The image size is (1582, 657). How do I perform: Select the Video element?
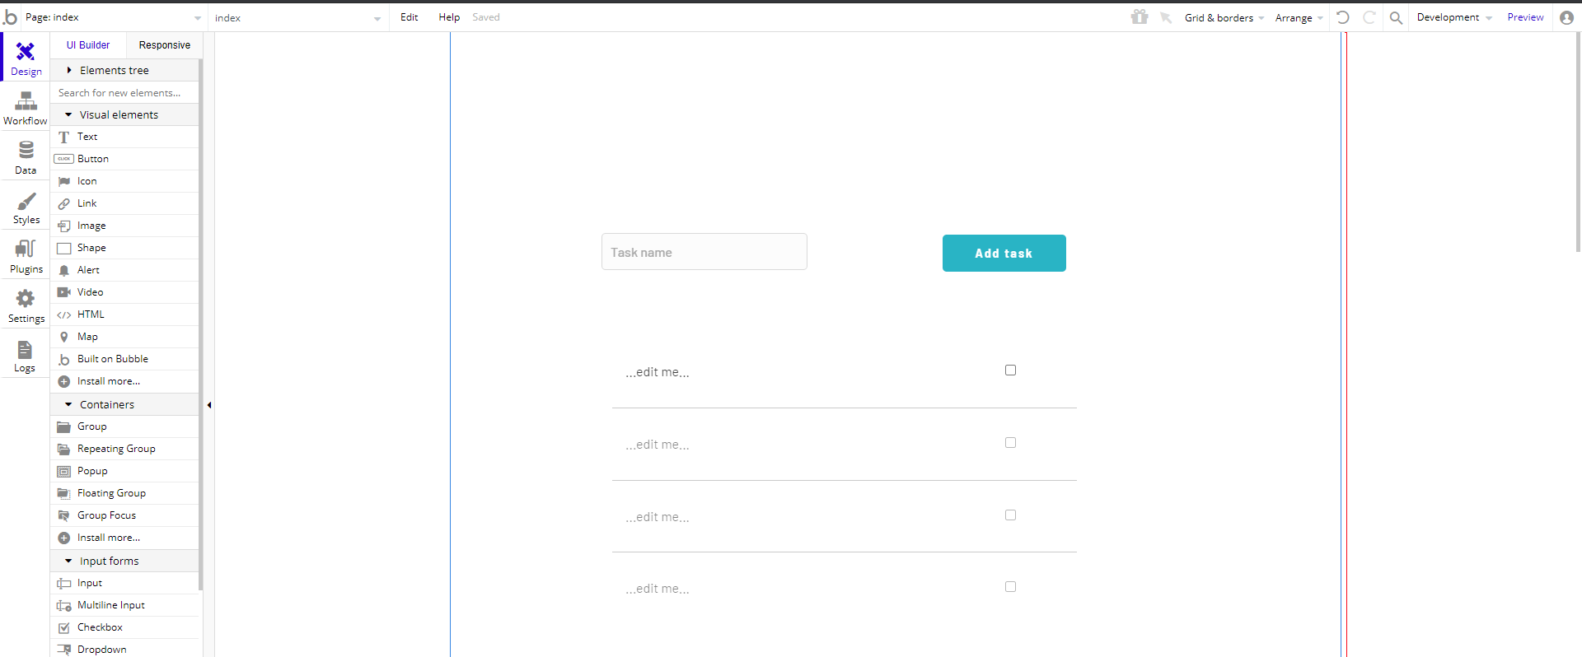point(124,292)
